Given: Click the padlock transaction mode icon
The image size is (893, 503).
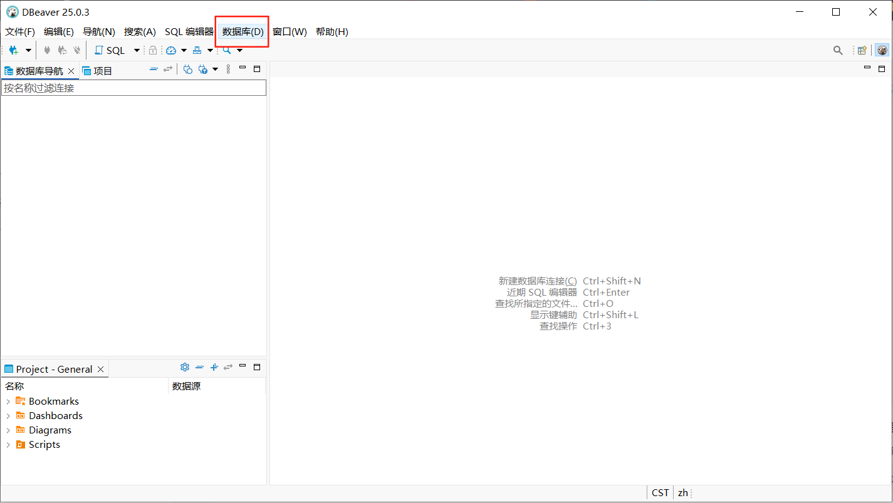Looking at the screenshot, I should [x=153, y=50].
